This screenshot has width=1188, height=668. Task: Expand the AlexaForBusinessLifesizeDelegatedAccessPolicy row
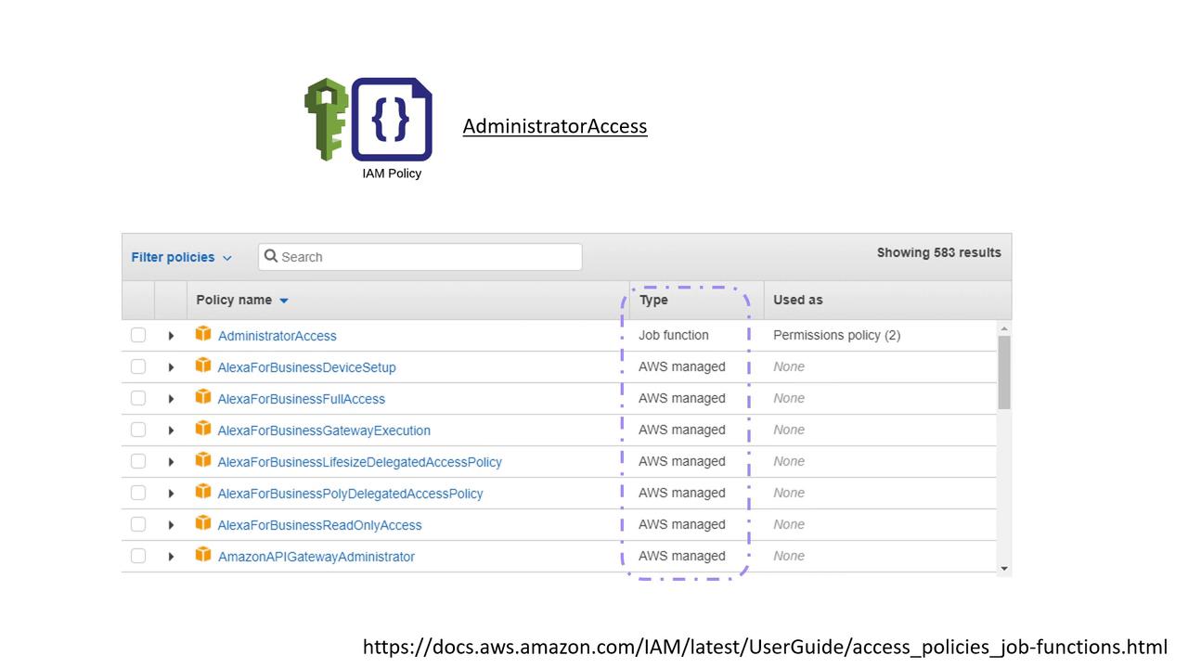point(171,462)
